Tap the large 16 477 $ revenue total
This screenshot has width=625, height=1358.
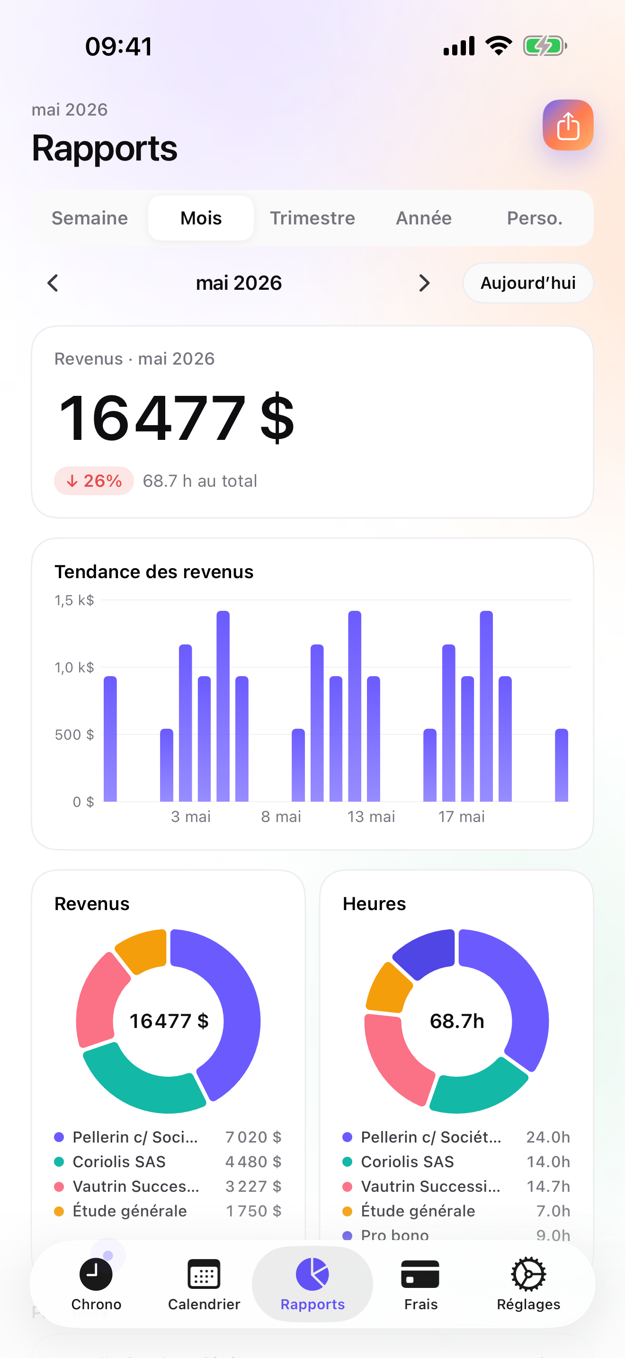pos(176,418)
